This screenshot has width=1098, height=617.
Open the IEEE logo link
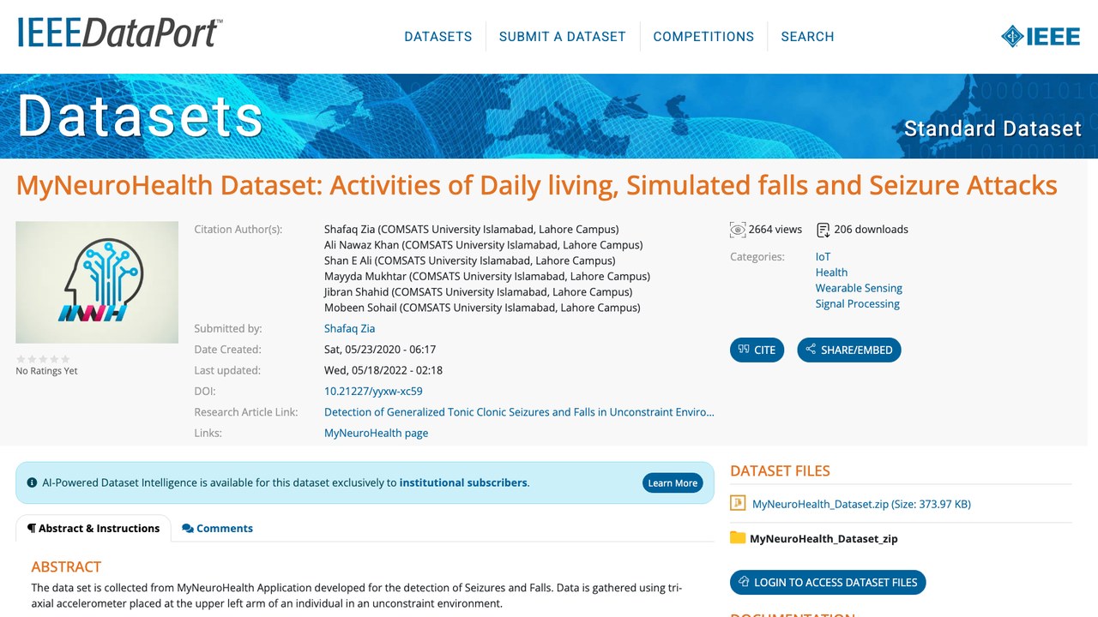1041,36
